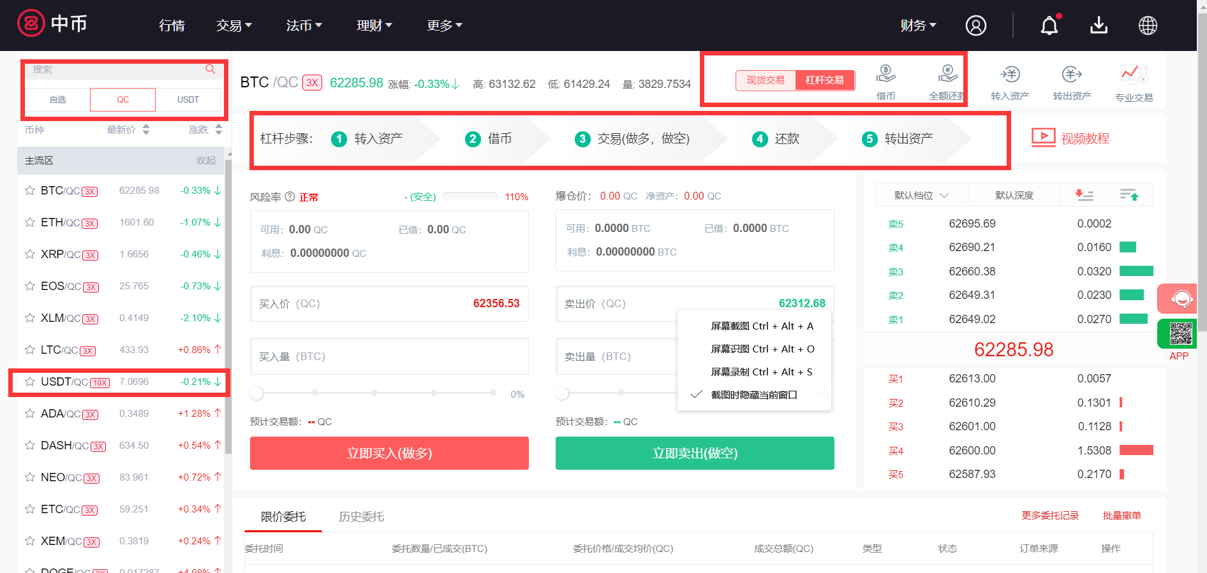Expand the 更多 dropdown menu
This screenshot has height=573, width=1207.
point(445,25)
